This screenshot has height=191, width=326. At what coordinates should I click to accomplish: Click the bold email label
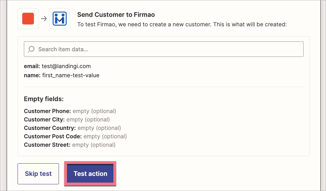point(32,66)
